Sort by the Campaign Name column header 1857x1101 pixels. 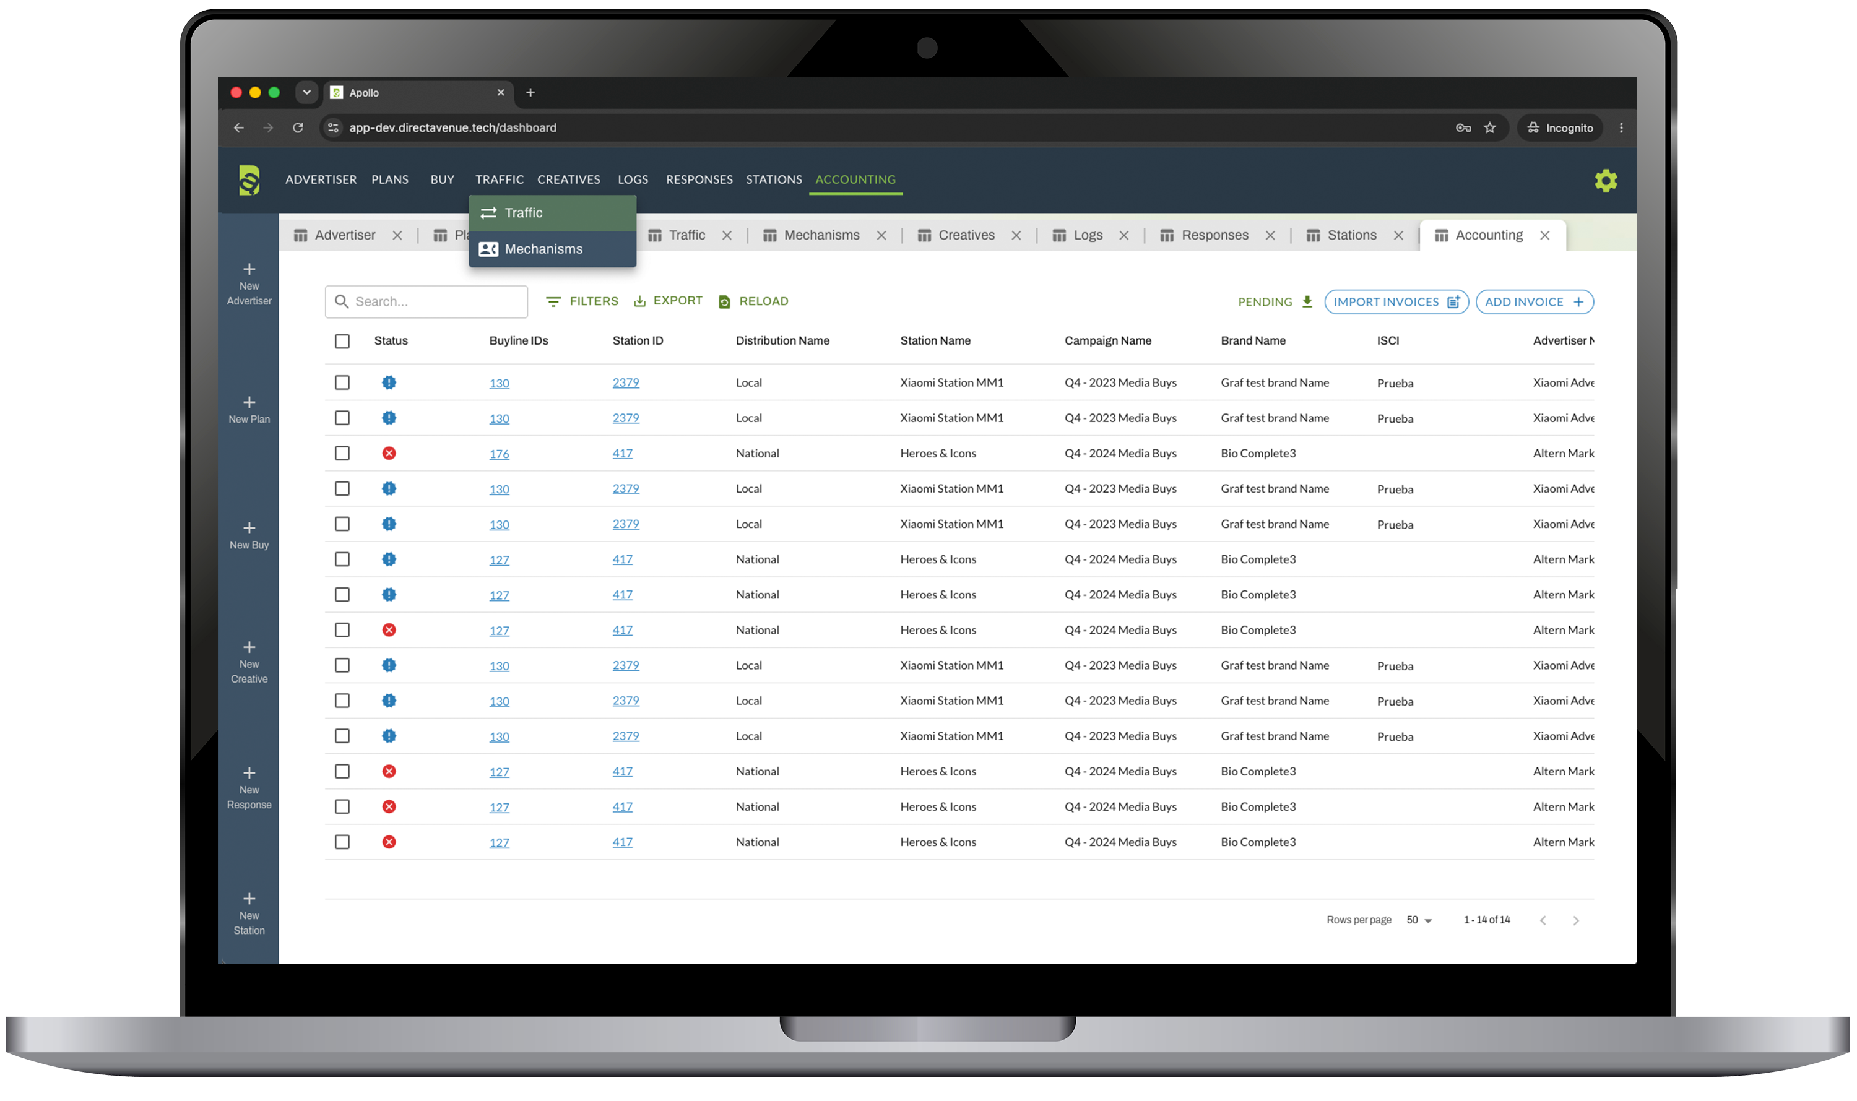(x=1107, y=341)
